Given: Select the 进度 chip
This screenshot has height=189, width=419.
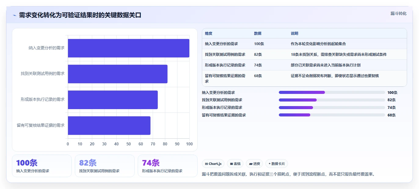Looking at the screenshot, I should 254,164.
